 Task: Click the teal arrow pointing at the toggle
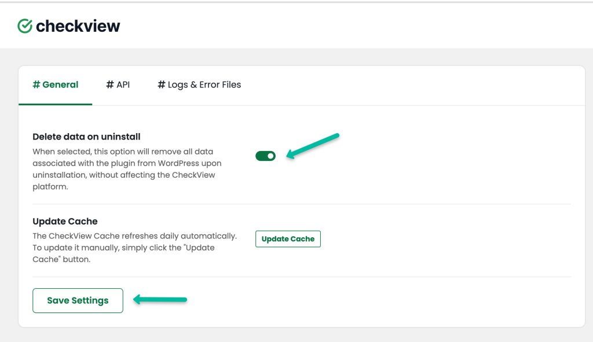(x=313, y=145)
